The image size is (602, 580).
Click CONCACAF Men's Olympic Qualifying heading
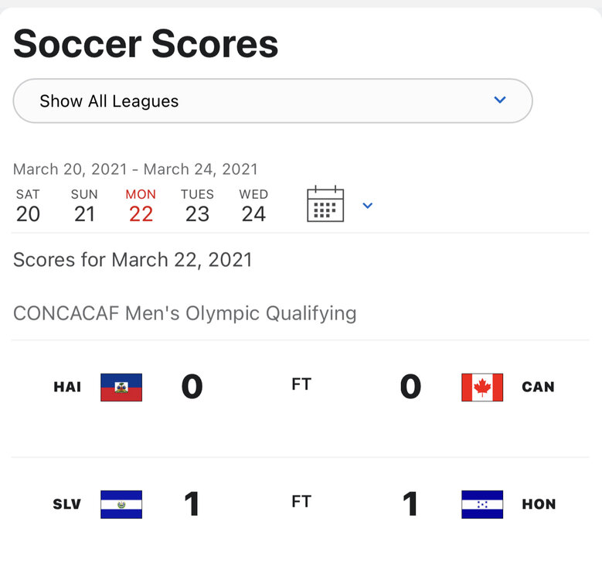(x=185, y=313)
